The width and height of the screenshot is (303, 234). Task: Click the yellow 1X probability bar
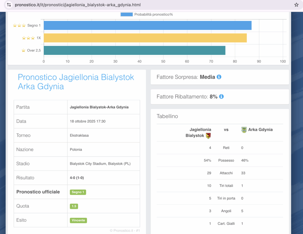145,38
